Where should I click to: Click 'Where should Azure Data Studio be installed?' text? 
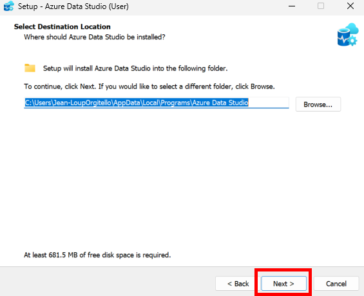pyautogui.click(x=95, y=37)
